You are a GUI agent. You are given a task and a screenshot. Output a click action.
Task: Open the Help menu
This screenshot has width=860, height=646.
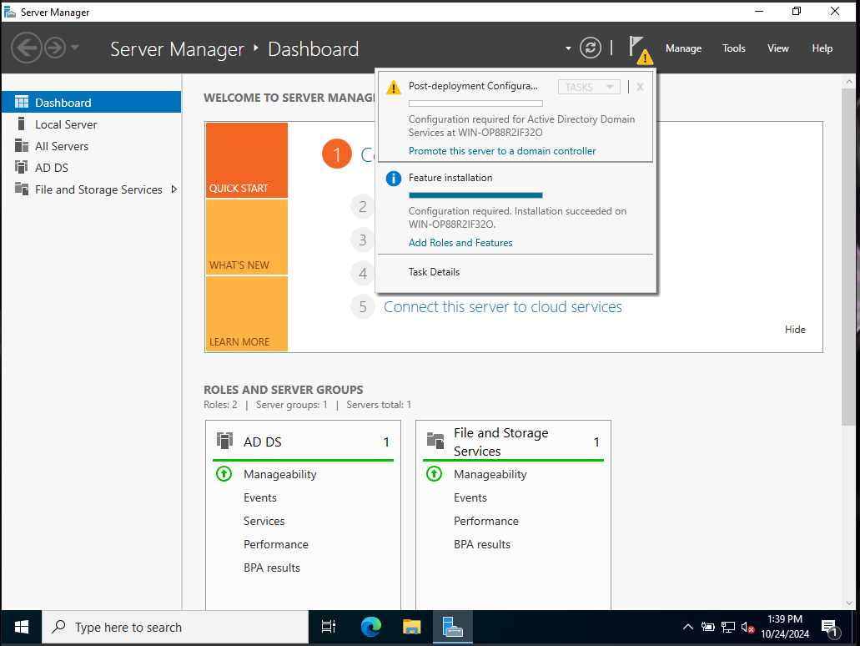click(822, 48)
